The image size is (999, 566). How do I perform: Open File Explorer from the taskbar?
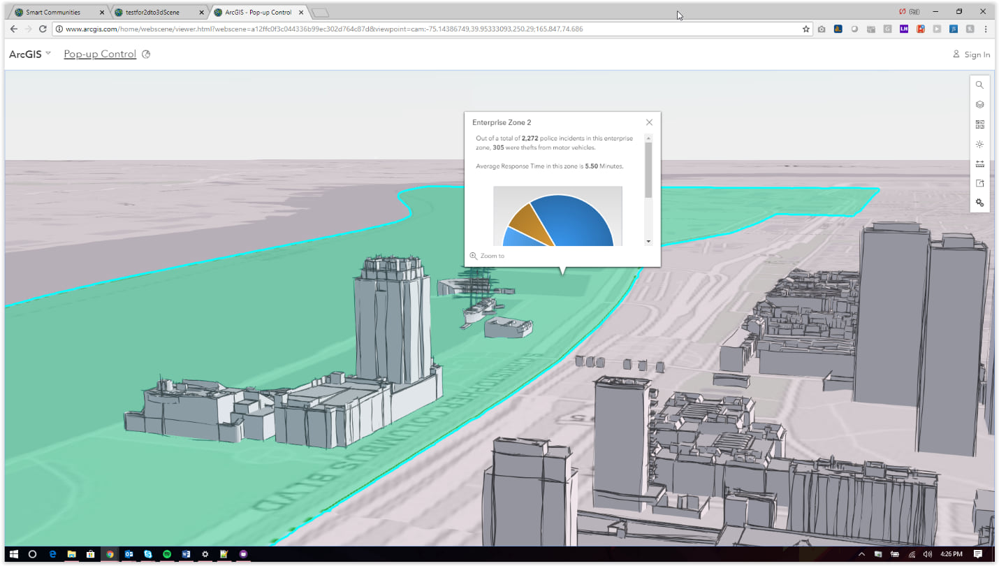71,554
